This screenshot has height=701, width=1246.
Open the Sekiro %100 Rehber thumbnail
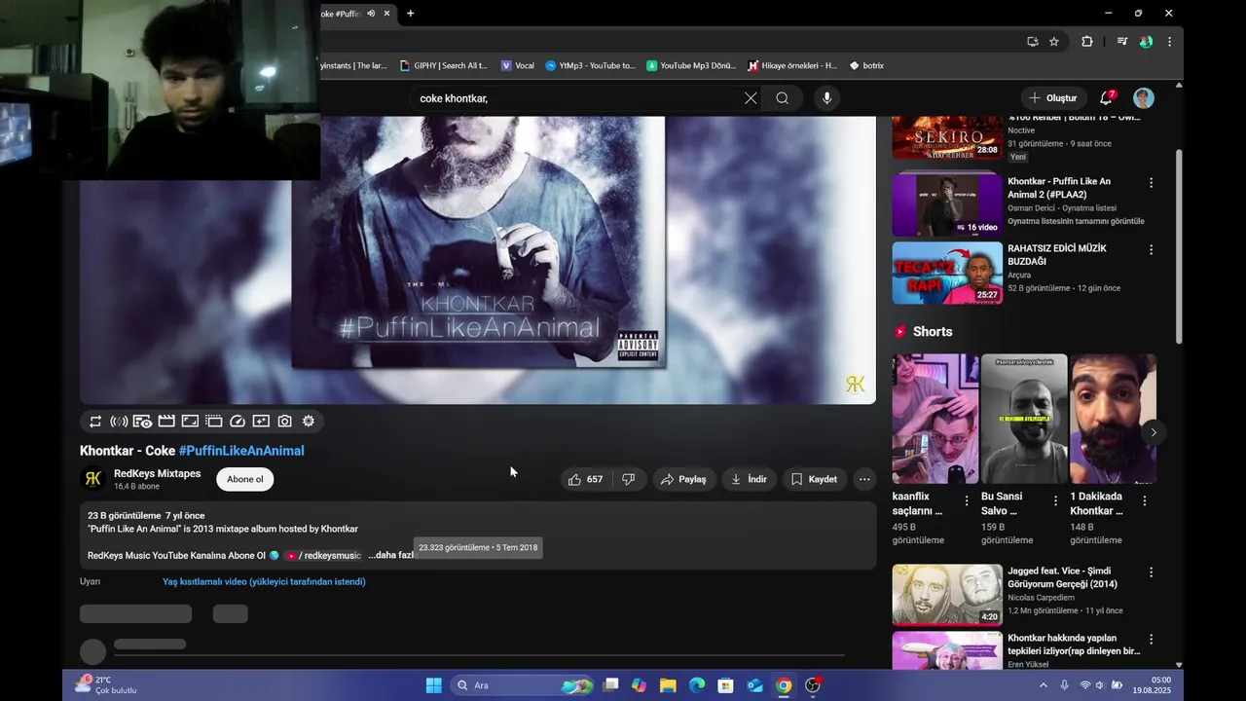point(947,138)
